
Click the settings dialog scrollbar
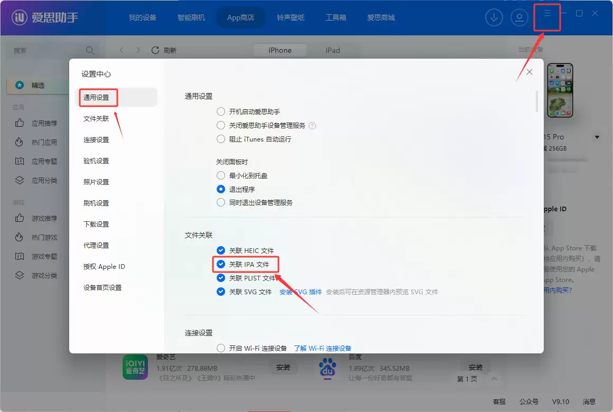[x=537, y=101]
